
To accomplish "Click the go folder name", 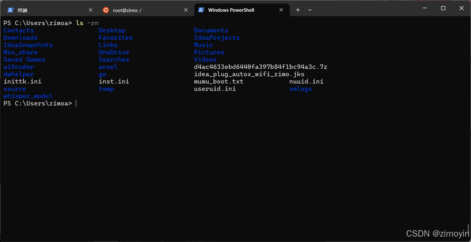I will [x=102, y=74].
